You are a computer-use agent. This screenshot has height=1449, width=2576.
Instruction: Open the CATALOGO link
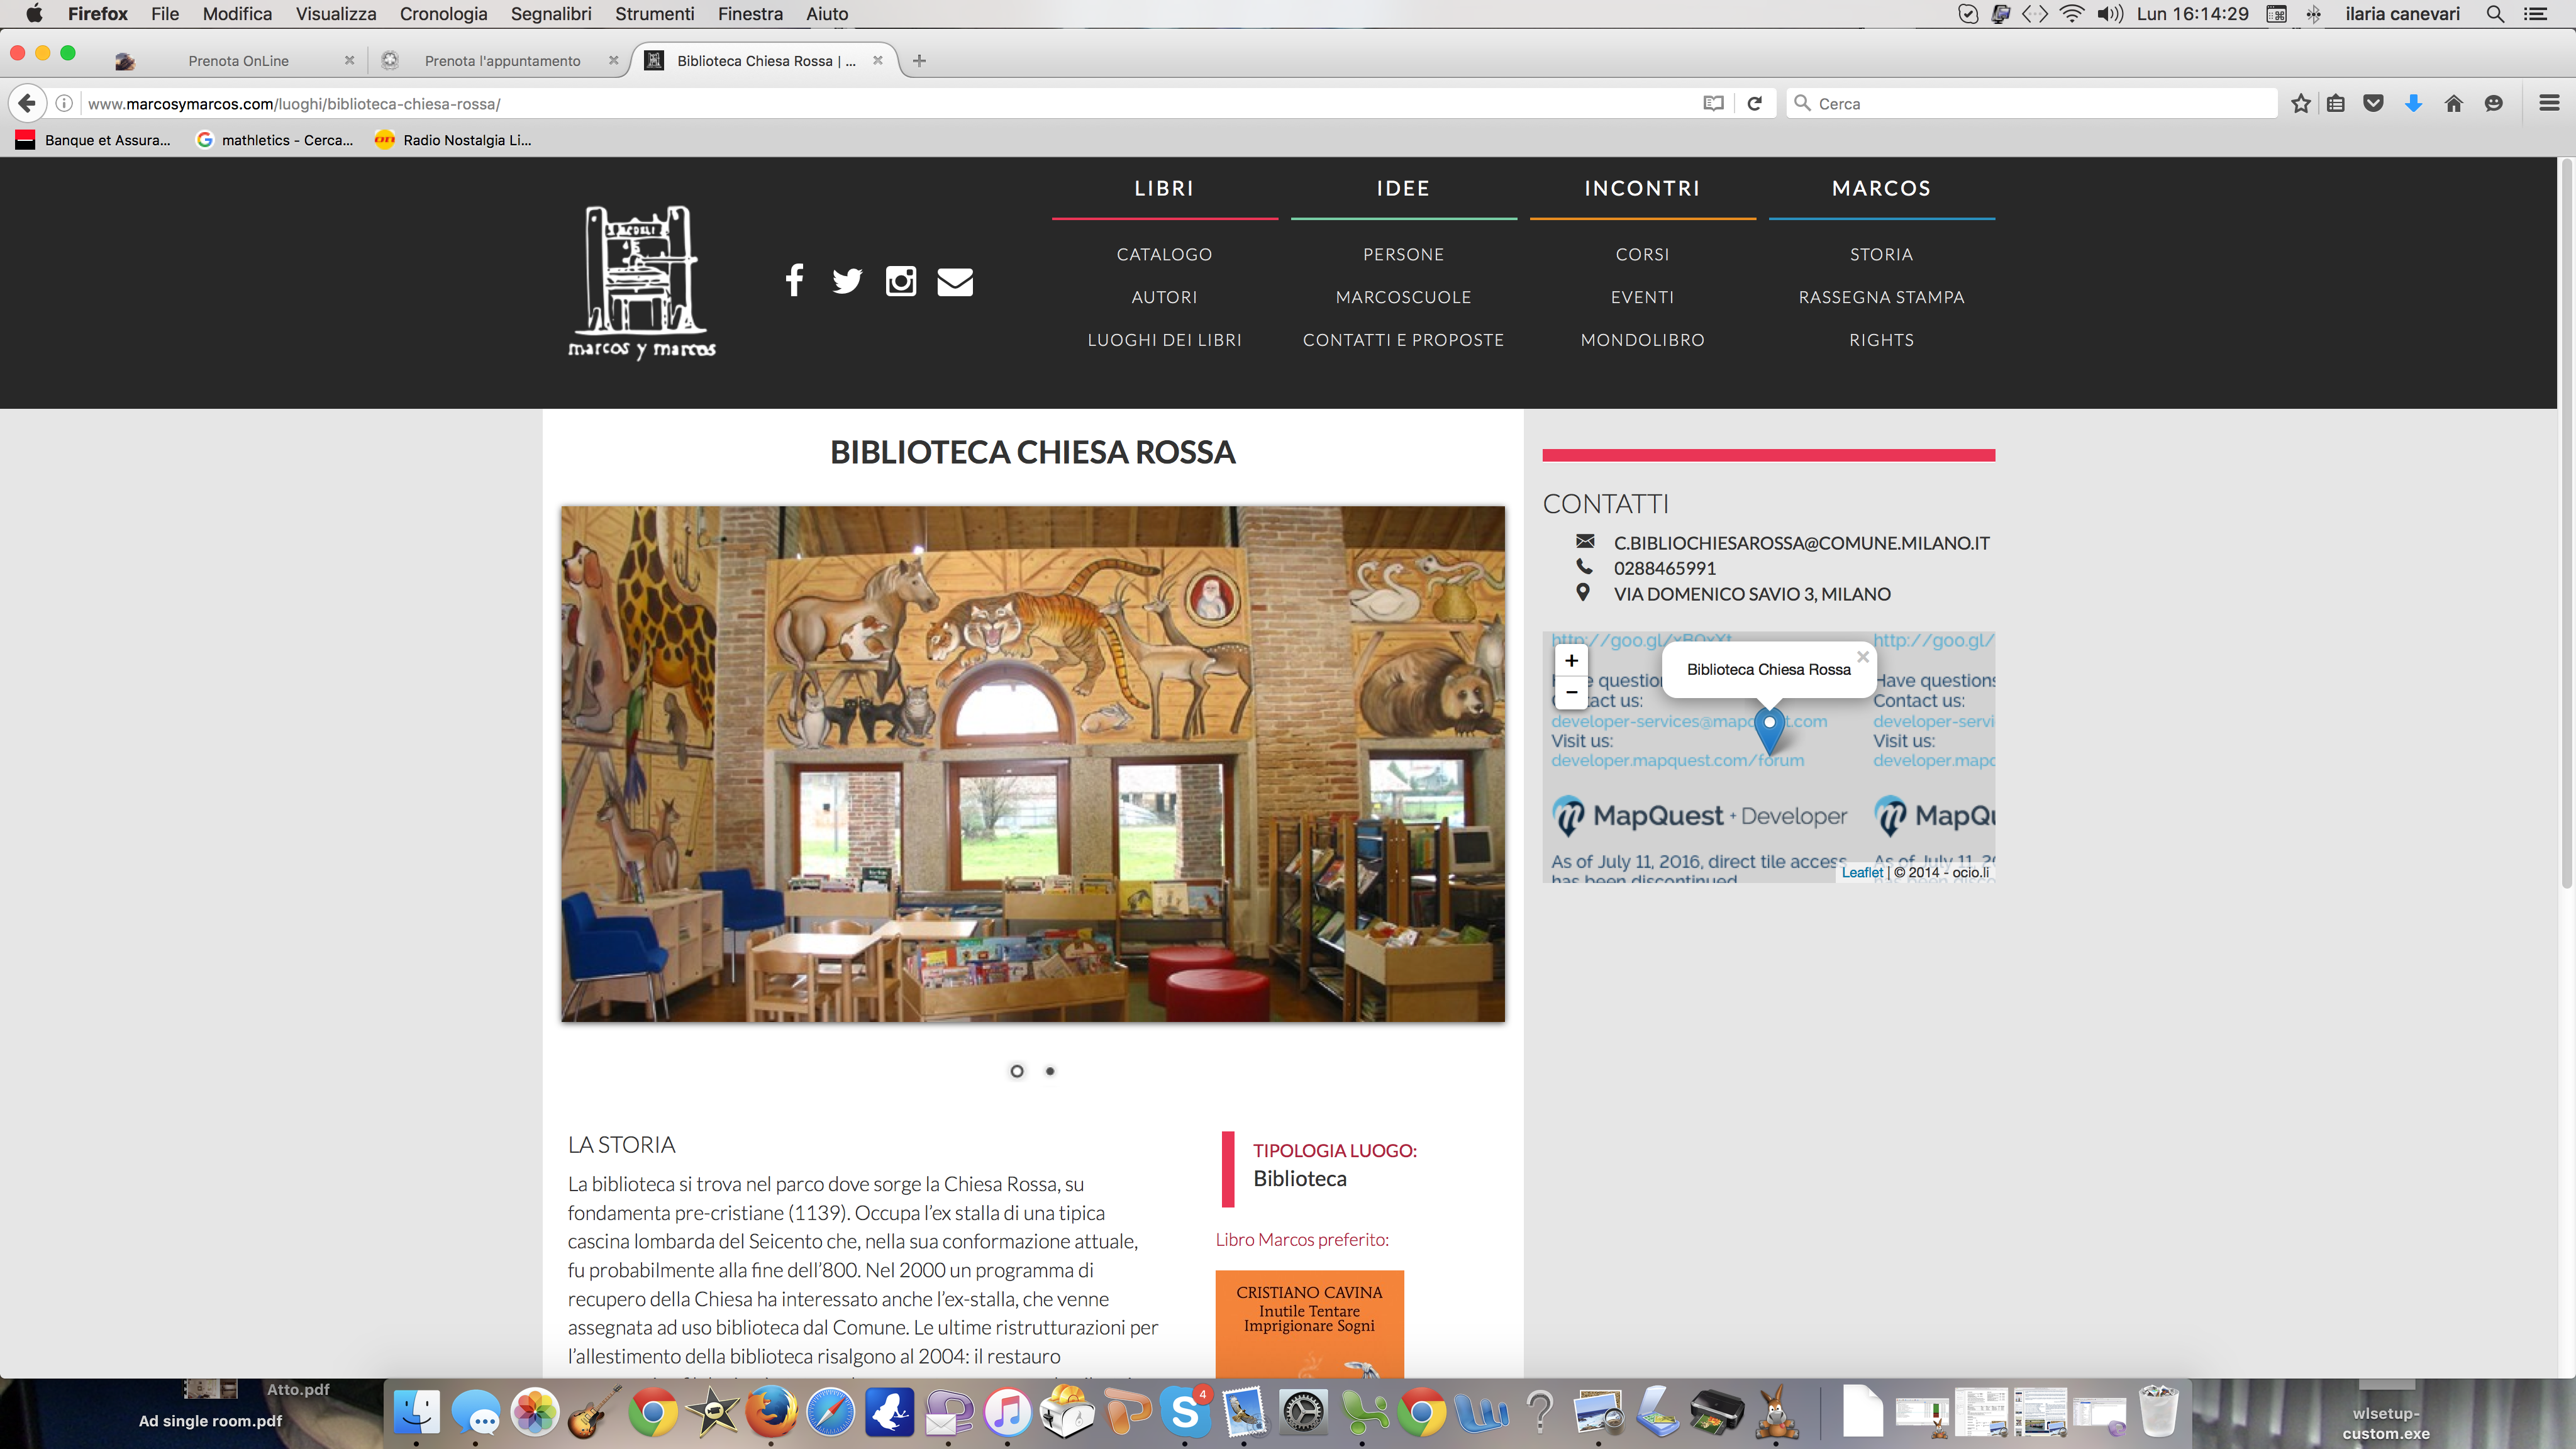pyautogui.click(x=1164, y=254)
